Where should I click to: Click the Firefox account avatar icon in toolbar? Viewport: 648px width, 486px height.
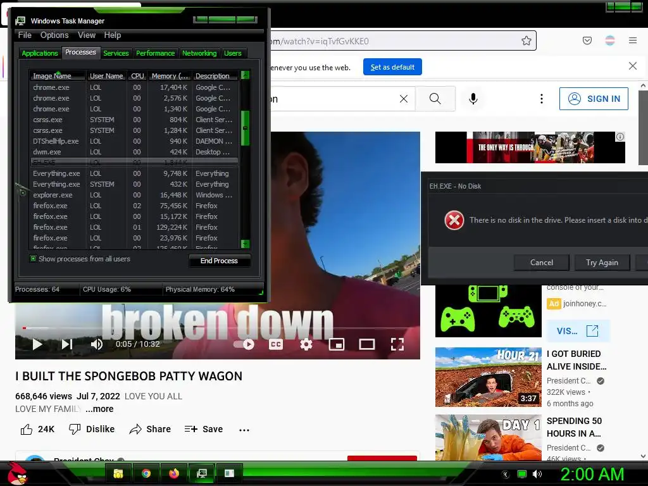610,40
